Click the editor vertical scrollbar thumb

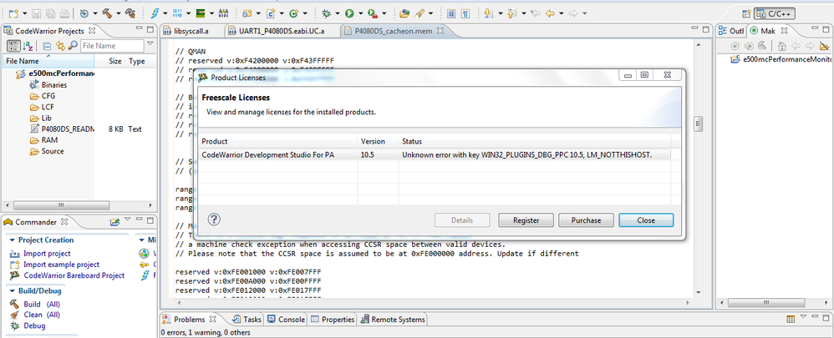tap(699, 124)
